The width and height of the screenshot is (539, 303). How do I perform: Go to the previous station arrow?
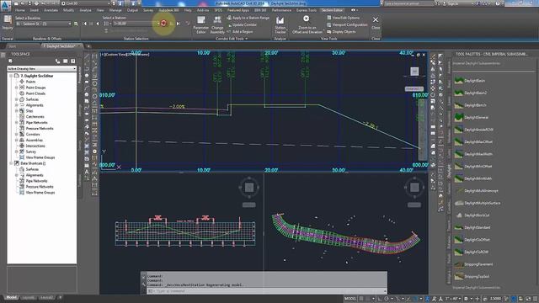98,24
